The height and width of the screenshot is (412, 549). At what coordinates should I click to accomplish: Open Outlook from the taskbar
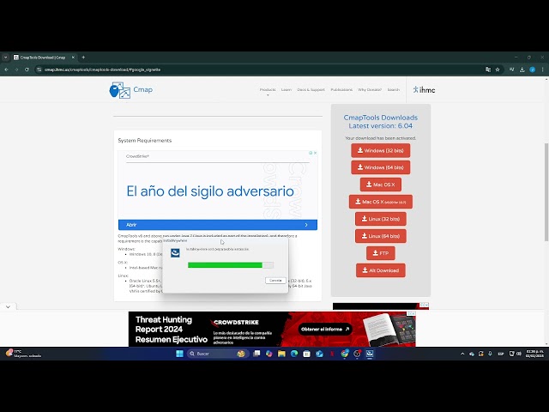pyautogui.click(x=319, y=354)
